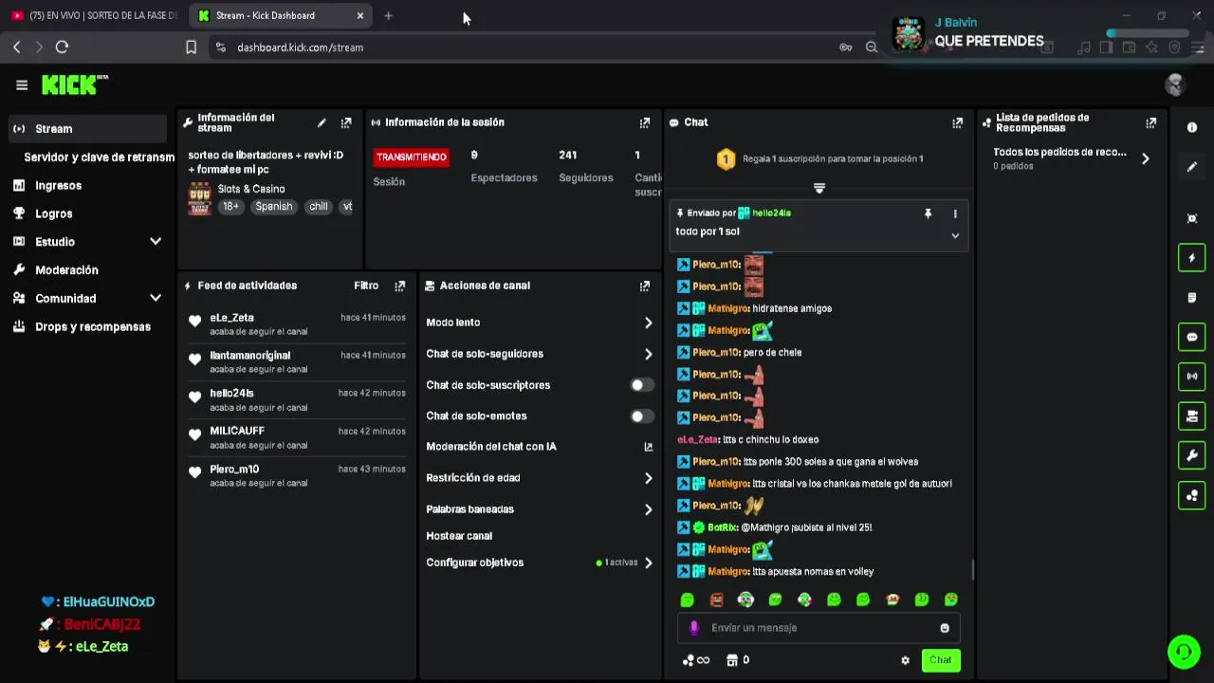Viewport: 1214px width, 683px height.
Task: Click the browser address bar URL
Action: tap(300, 47)
